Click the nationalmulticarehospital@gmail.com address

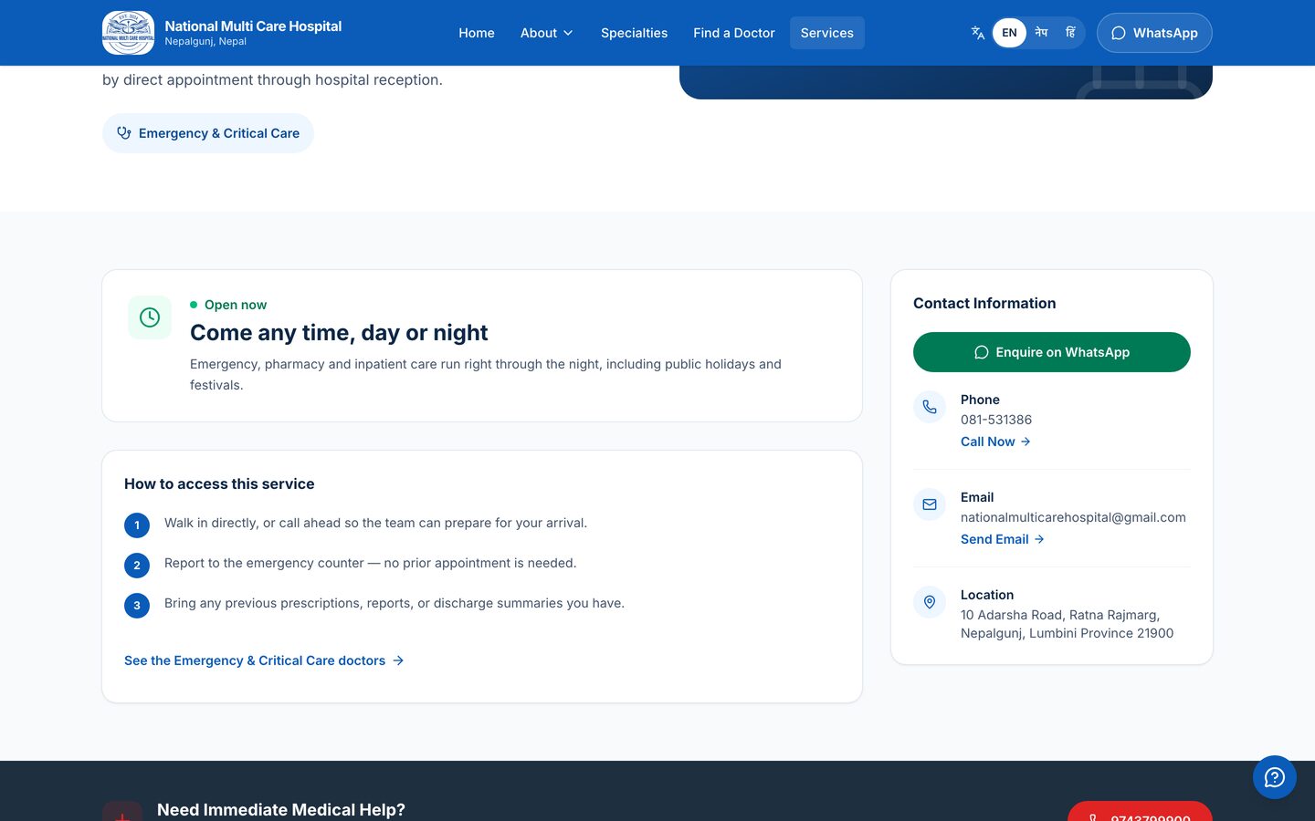pos(1073,517)
